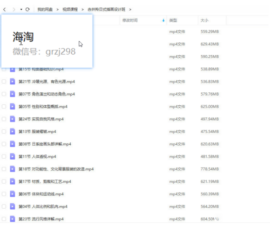Screen dimensions: 270x225
Task: Tick the checkbox for 第21节 冷暖光源、有色光源.mp4
Action: point(4,82)
